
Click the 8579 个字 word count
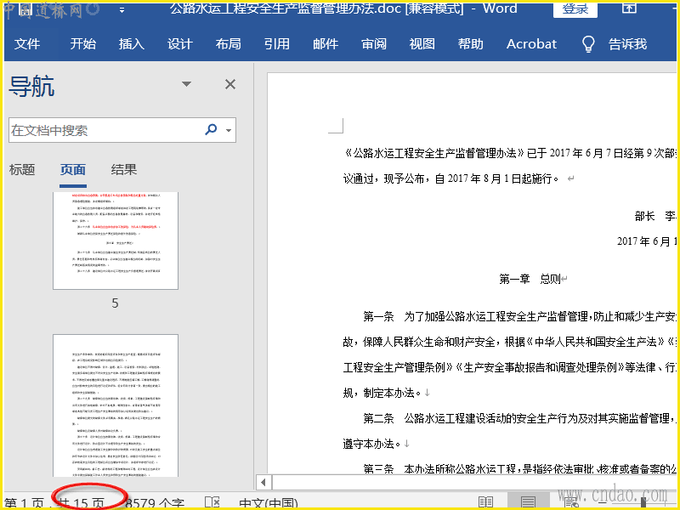tap(155, 503)
